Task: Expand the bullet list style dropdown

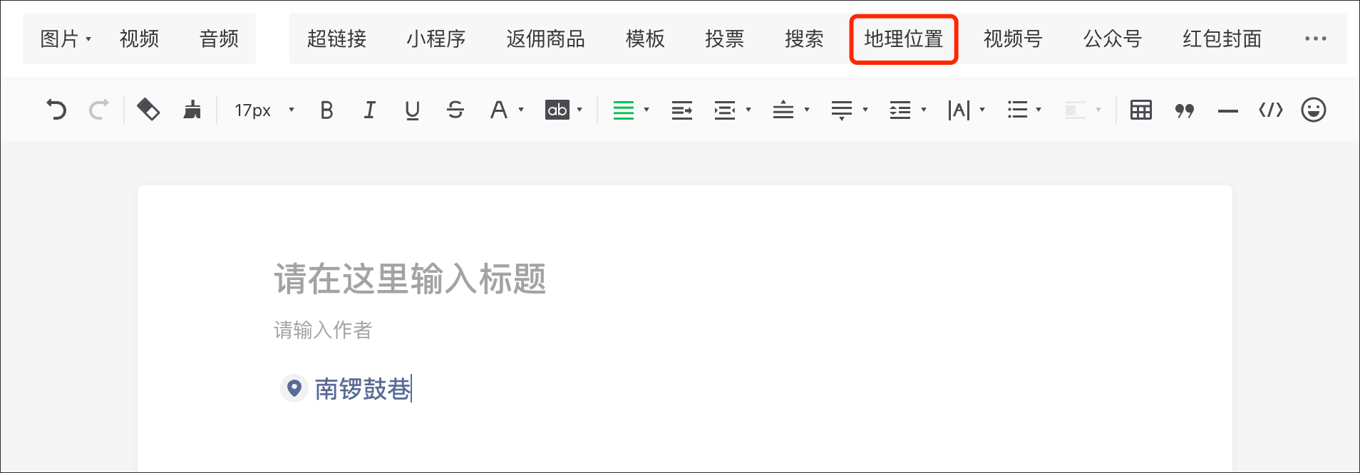Action: 1039,110
